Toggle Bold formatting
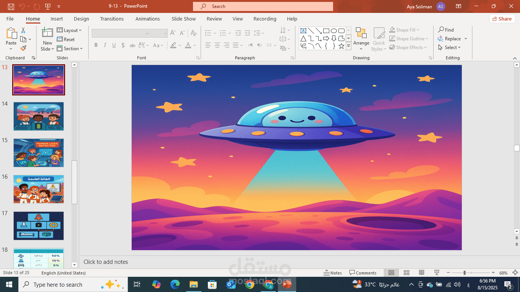Screen dimensions: 520x292 (x=96, y=45)
